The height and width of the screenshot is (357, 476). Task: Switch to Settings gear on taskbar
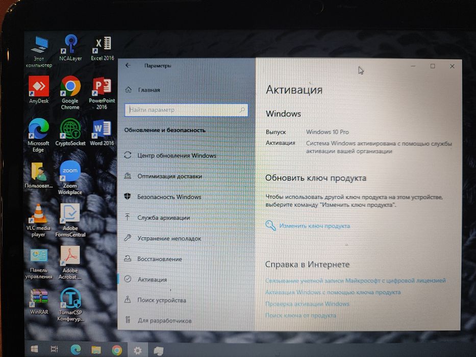(x=138, y=351)
